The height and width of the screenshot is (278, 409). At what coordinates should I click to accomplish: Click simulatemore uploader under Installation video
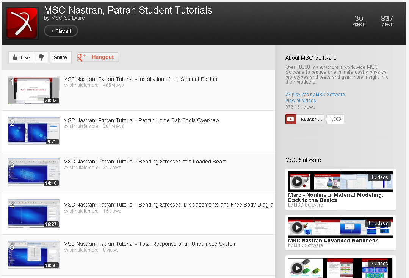pyautogui.click(x=84, y=85)
